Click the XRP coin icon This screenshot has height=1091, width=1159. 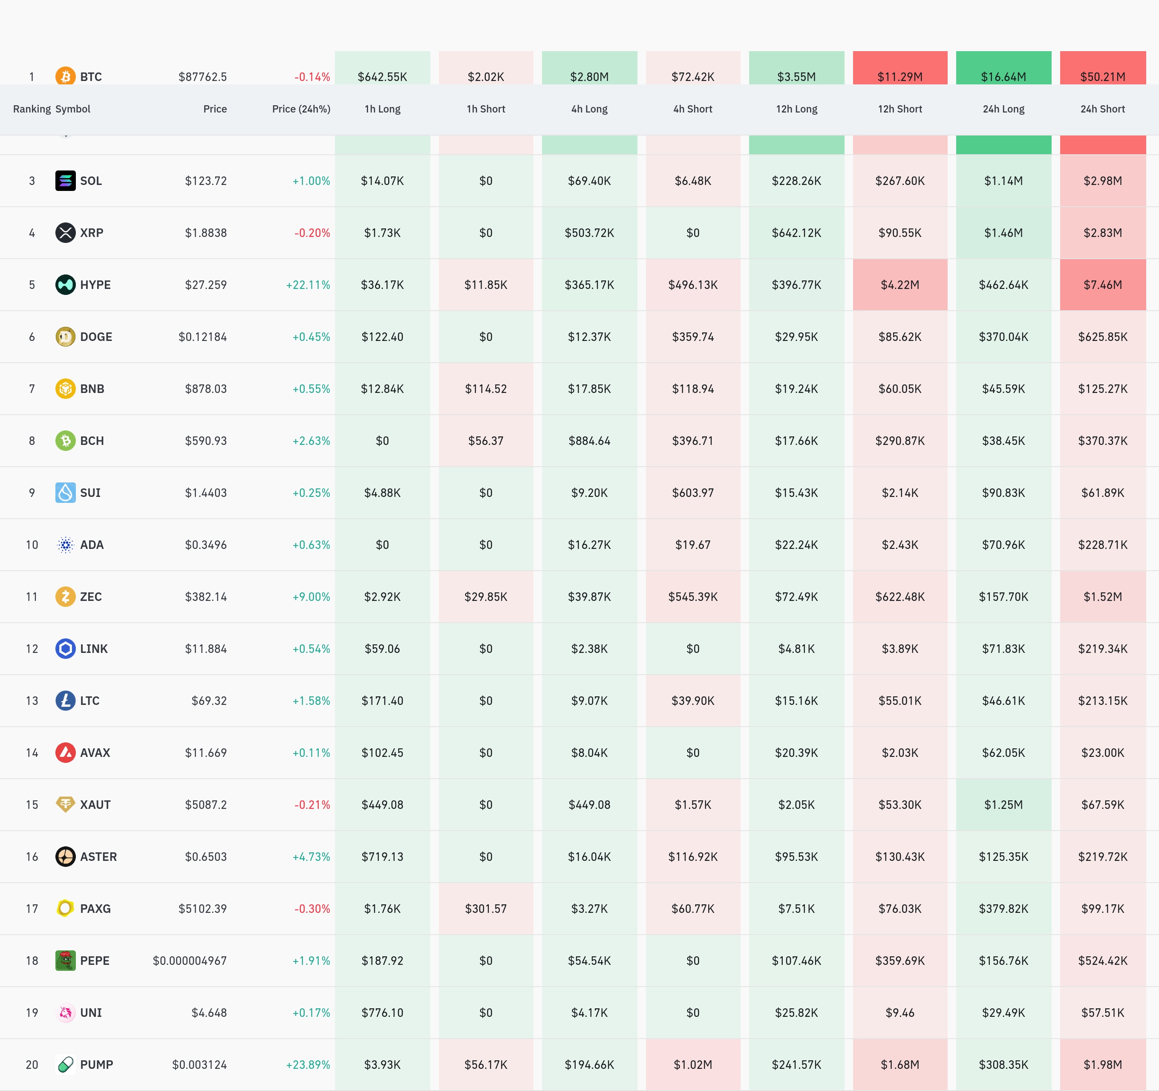click(x=65, y=233)
